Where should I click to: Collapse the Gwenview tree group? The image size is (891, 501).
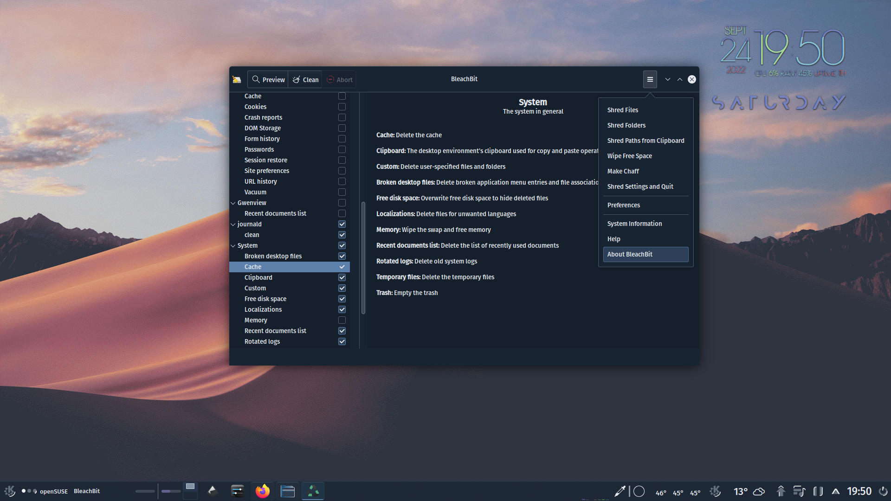[x=233, y=203]
